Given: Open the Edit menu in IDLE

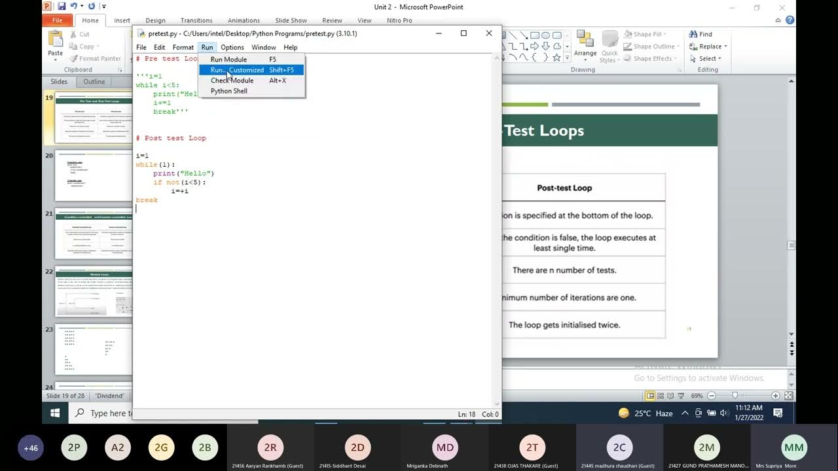Looking at the screenshot, I should click(159, 47).
